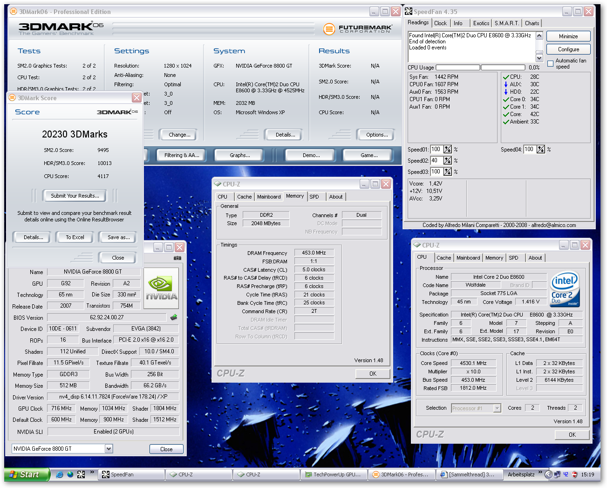Click the taskbar clock showing 15:19
The width and height of the screenshot is (607, 488).
[x=587, y=474]
